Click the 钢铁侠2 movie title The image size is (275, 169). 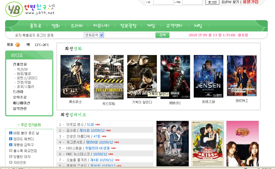pos(175,103)
